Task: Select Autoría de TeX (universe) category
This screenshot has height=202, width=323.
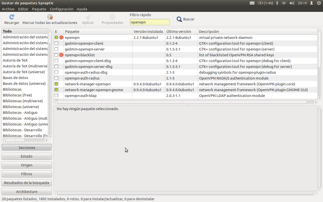Action: (24, 72)
